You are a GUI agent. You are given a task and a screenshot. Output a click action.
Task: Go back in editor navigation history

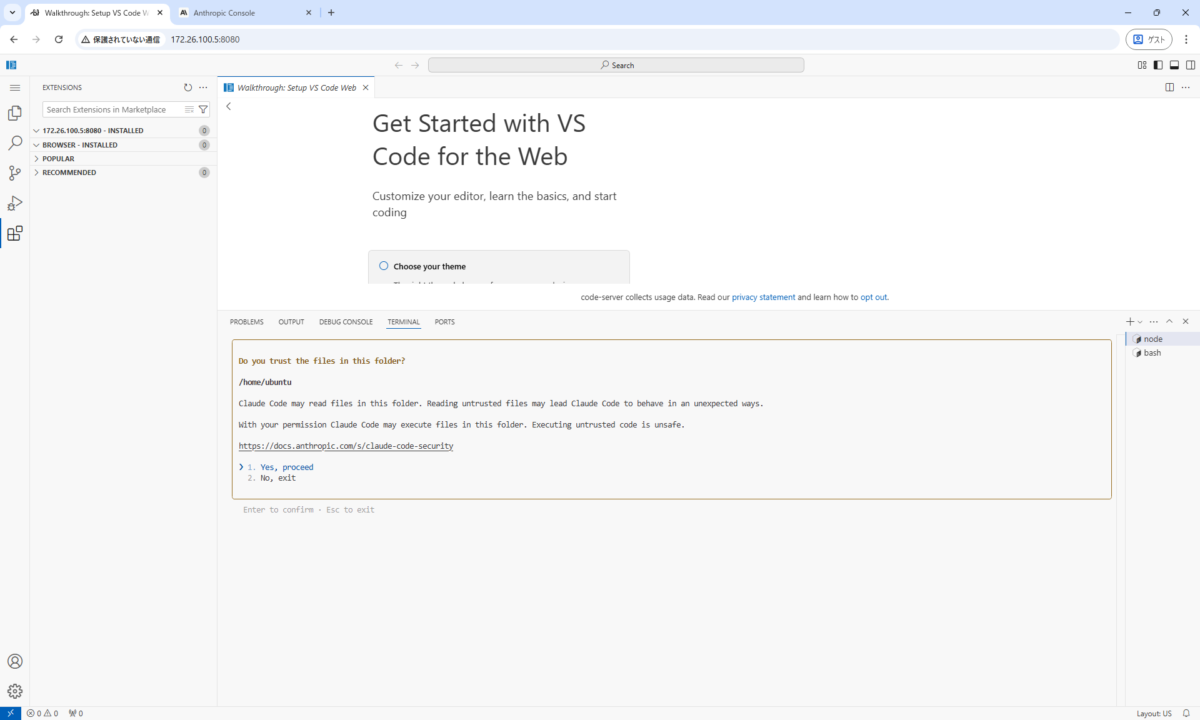pos(399,65)
